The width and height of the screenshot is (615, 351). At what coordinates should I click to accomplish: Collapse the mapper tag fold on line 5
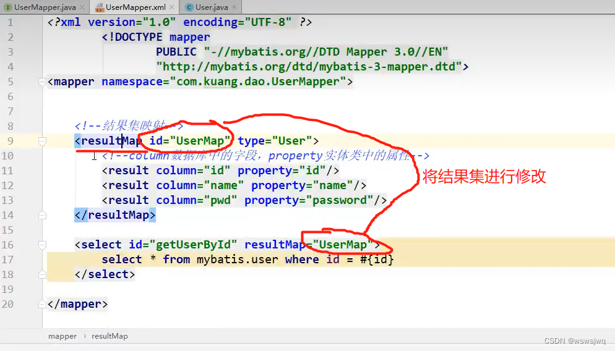point(42,82)
